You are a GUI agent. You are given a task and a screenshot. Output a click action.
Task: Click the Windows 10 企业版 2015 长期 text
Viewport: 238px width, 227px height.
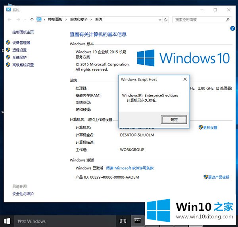(x=101, y=52)
